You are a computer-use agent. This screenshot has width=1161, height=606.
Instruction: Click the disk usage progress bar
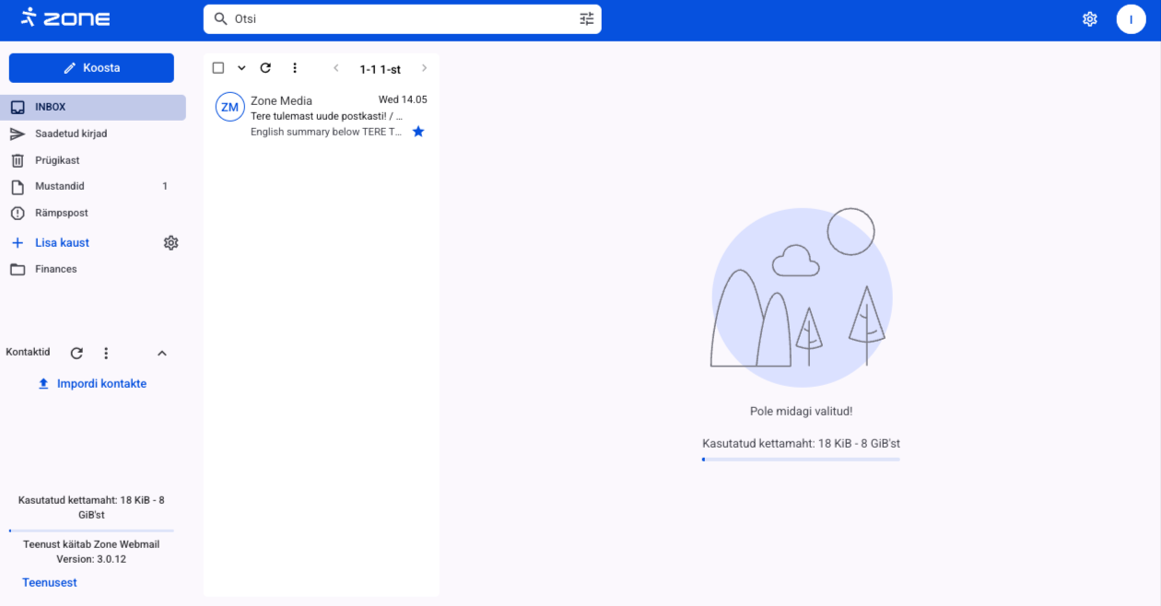click(801, 459)
